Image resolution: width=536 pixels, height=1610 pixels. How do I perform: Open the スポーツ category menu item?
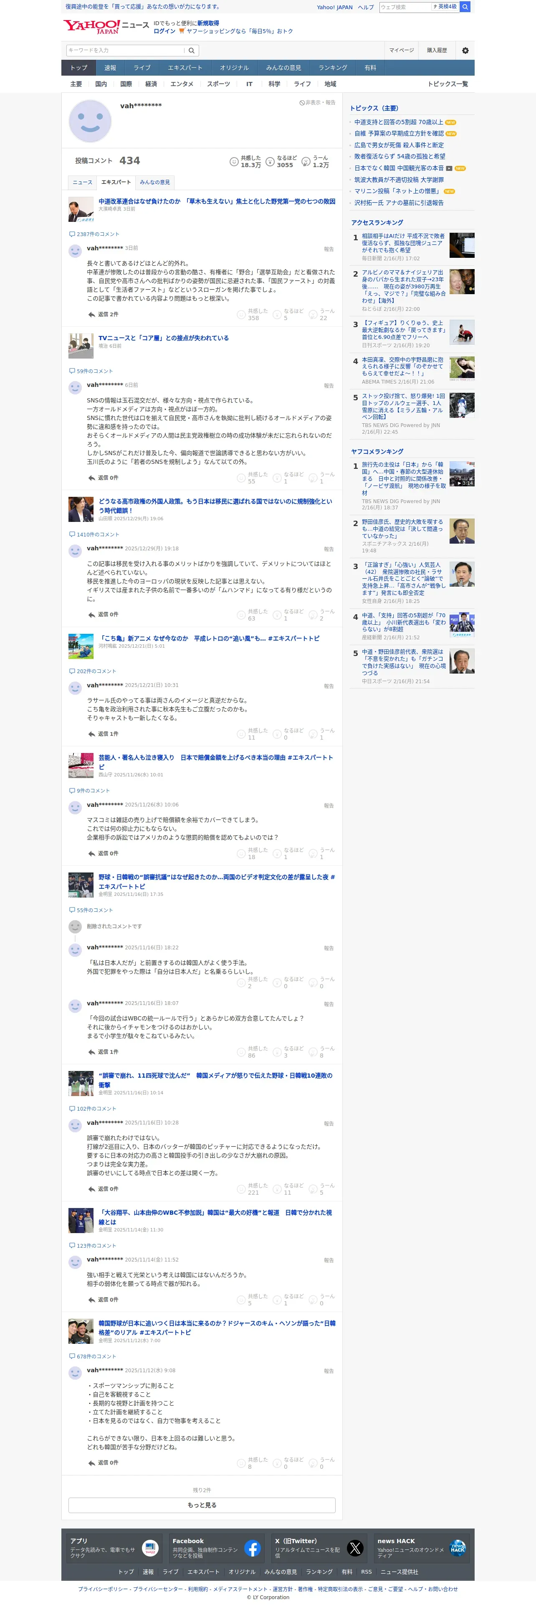(x=219, y=84)
